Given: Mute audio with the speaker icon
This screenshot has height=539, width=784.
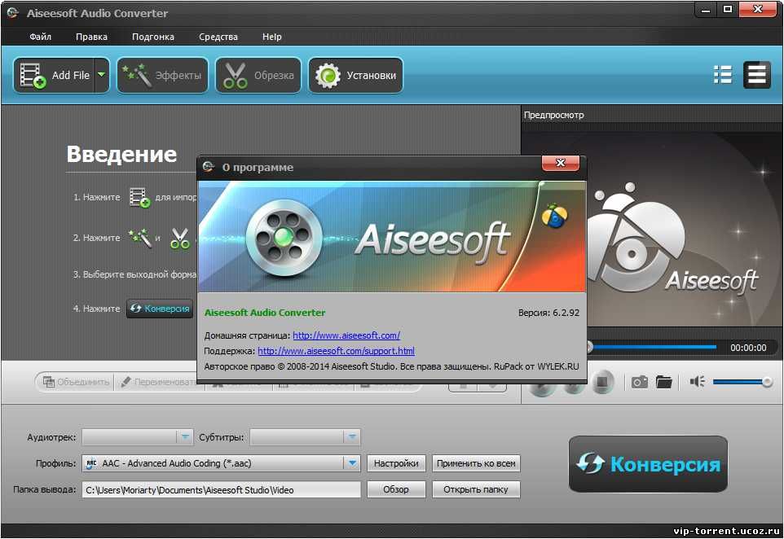Looking at the screenshot, I should [697, 382].
